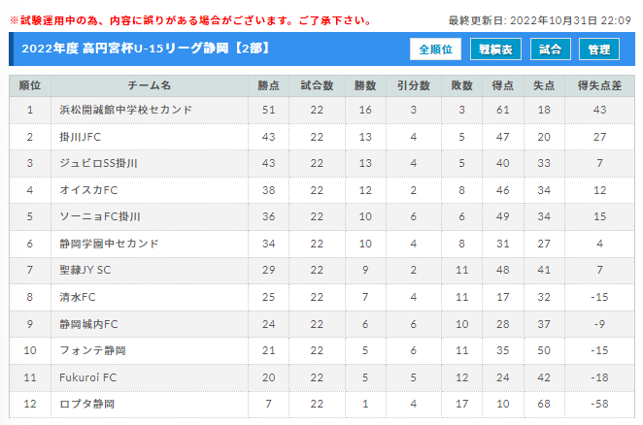This screenshot has height=425, width=643.
Task: Click the 得失点差 column header
Action: coord(597,85)
